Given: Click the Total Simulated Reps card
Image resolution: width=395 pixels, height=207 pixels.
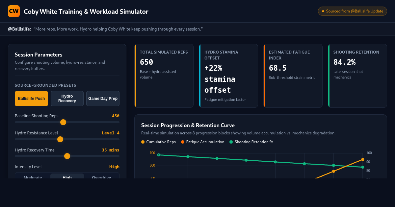Looking at the screenshot, I should pyautogui.click(x=164, y=76).
